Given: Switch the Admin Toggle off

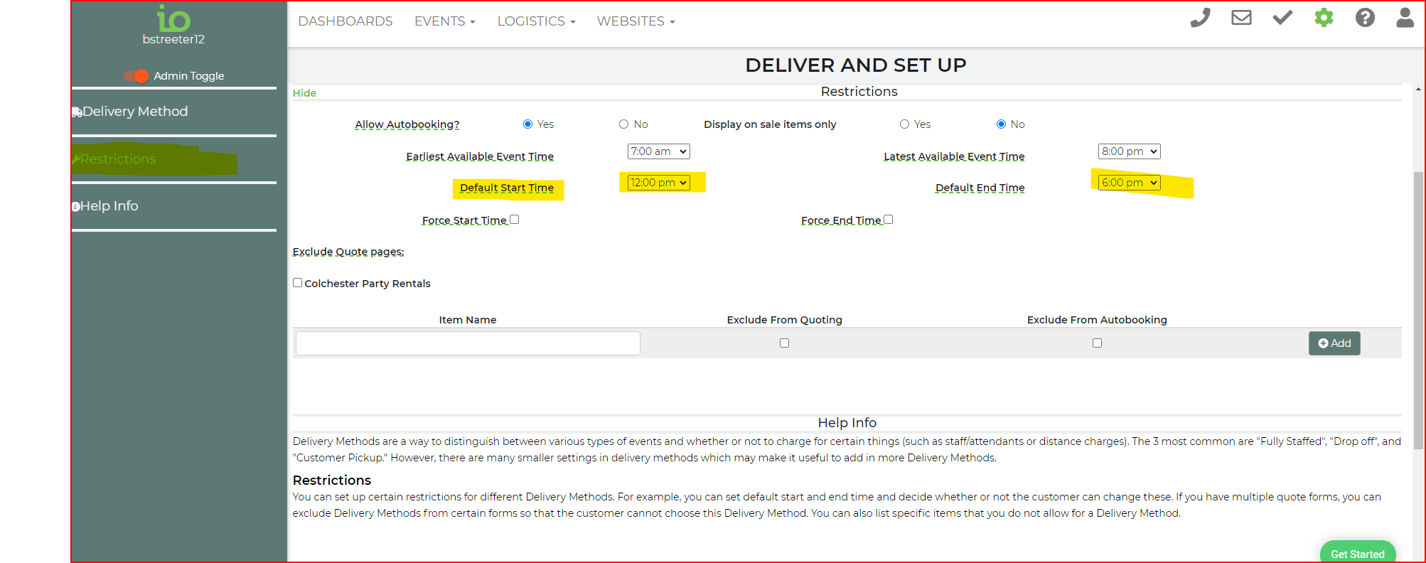Looking at the screenshot, I should tap(136, 76).
